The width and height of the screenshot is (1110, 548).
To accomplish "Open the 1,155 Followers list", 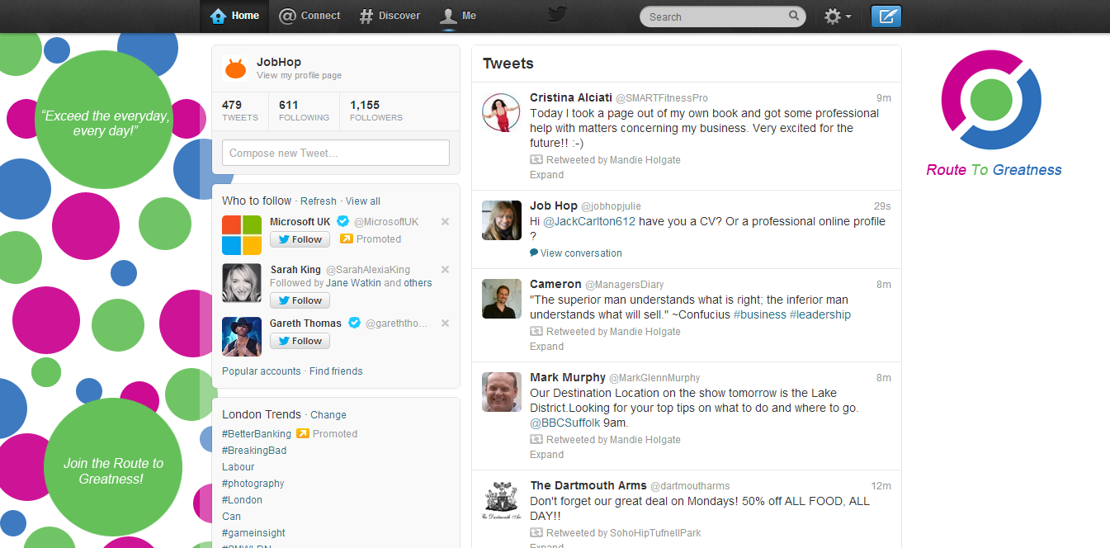I will (376, 111).
